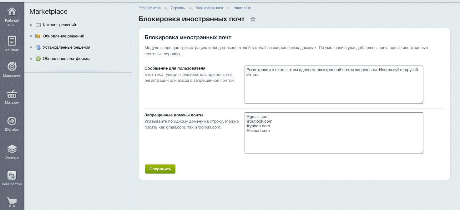Click the @icloud.com line

258,131
